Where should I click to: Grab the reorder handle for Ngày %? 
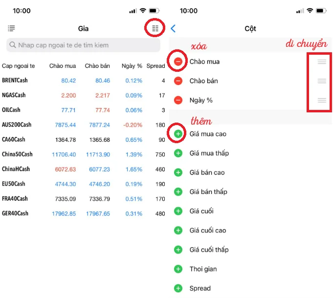click(x=322, y=100)
